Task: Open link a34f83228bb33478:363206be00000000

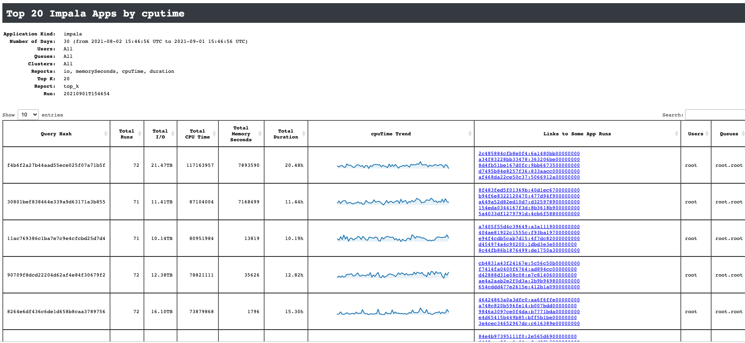Action: coord(529,159)
